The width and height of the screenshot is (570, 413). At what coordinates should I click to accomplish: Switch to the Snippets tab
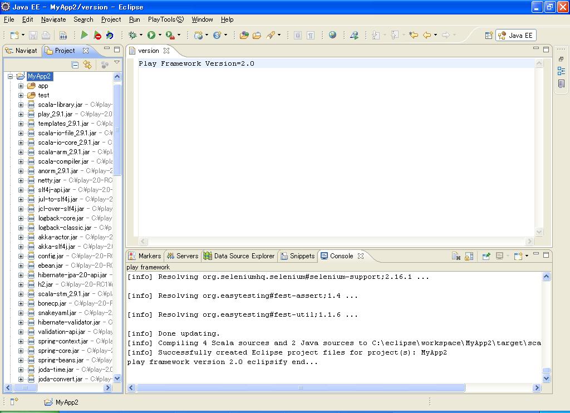298,256
